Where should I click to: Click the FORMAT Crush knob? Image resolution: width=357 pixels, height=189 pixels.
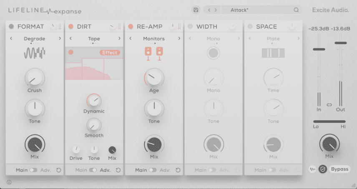[35, 78]
